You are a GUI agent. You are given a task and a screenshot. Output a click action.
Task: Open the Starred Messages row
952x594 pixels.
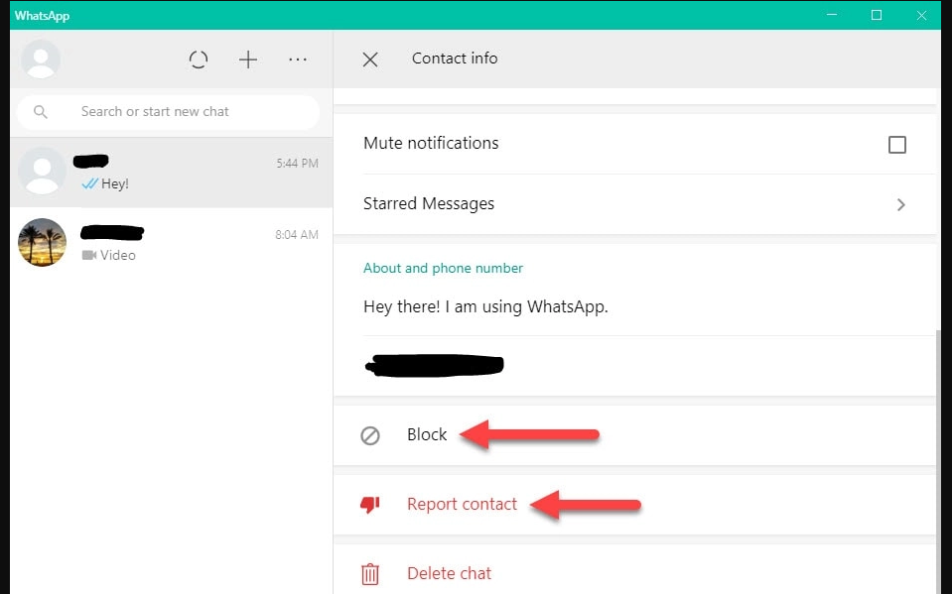click(596, 204)
